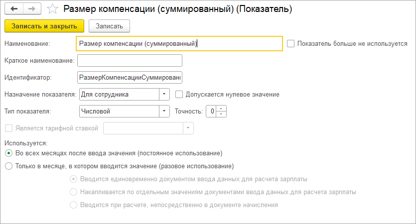The height and width of the screenshot is (224, 416).
Task: Click 'Записать и закрыть' button
Action: point(44,25)
